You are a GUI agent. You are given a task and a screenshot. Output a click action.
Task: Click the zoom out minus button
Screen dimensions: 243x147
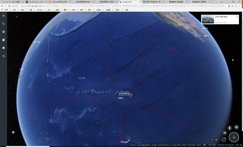(212, 140)
